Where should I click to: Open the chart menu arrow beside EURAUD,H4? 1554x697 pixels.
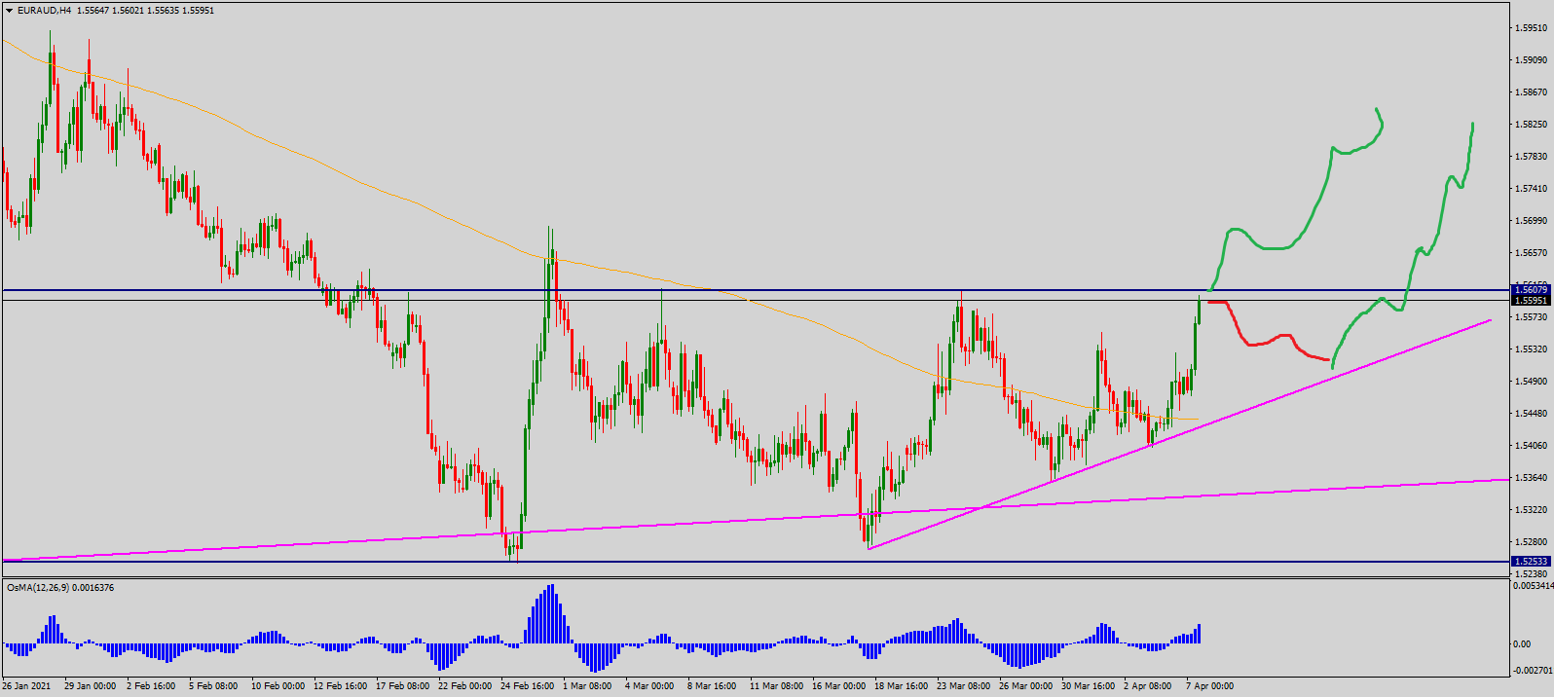pos(10,11)
